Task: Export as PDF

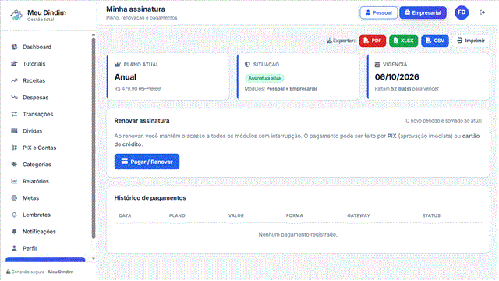Action: tap(373, 41)
